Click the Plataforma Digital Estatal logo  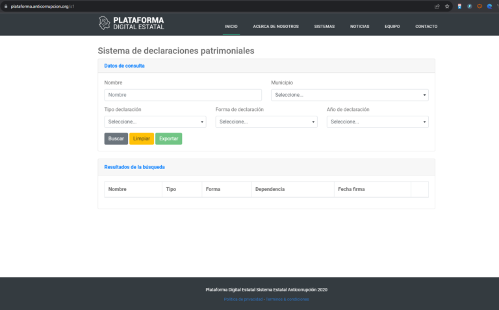click(131, 23)
